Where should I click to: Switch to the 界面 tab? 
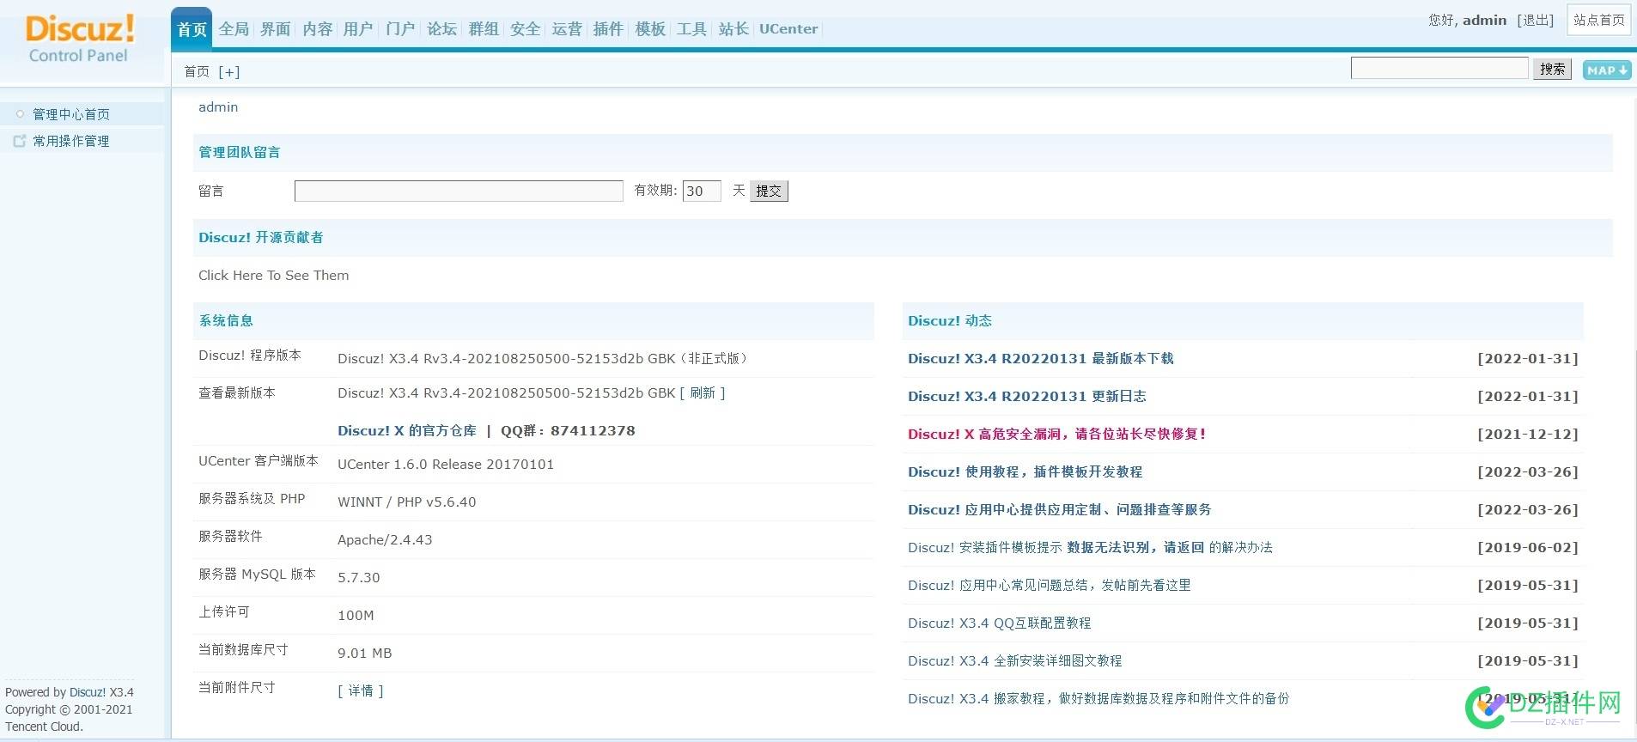pos(275,29)
